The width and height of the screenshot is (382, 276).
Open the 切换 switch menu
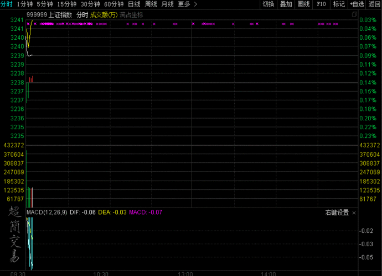268,4
